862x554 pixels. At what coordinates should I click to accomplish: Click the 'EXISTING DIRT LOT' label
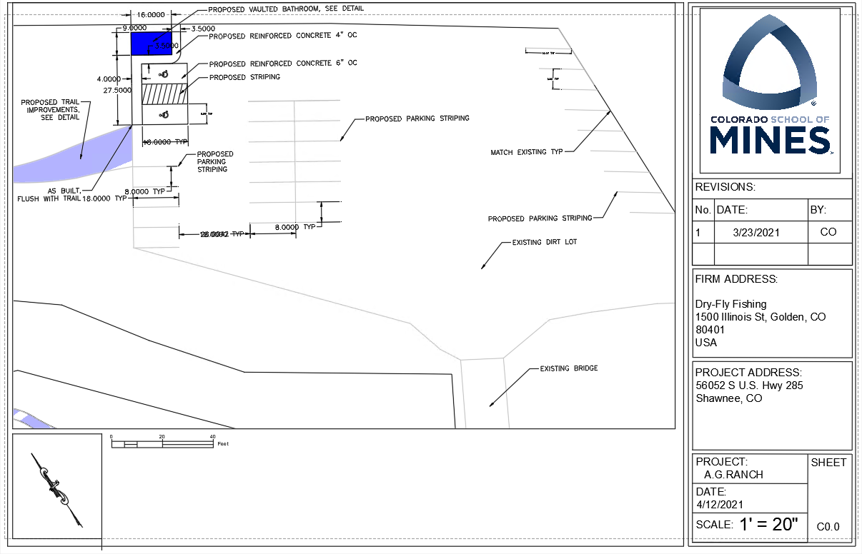tap(544, 243)
